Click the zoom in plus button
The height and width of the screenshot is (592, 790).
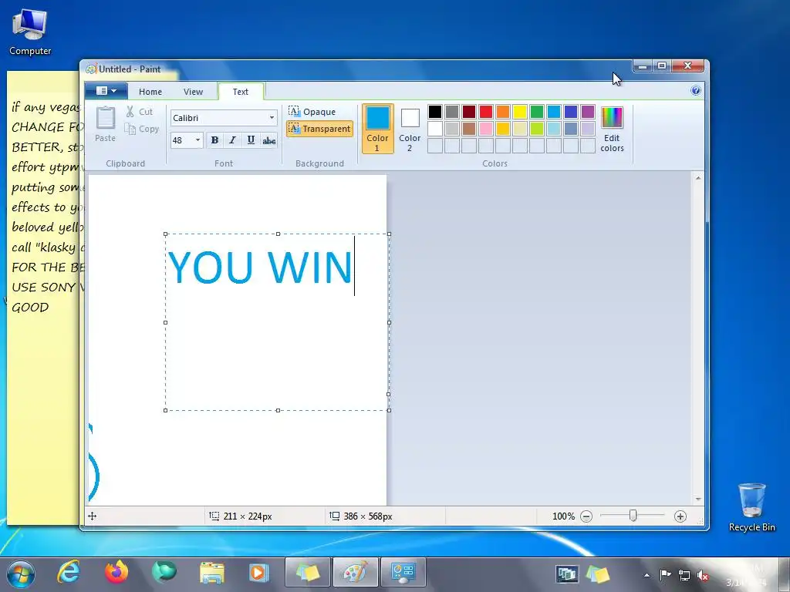pyautogui.click(x=680, y=516)
